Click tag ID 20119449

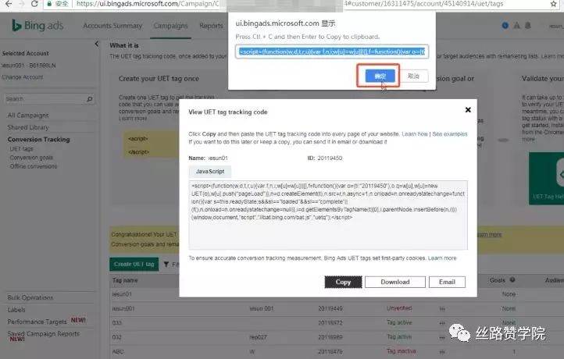pyautogui.click(x=330, y=308)
